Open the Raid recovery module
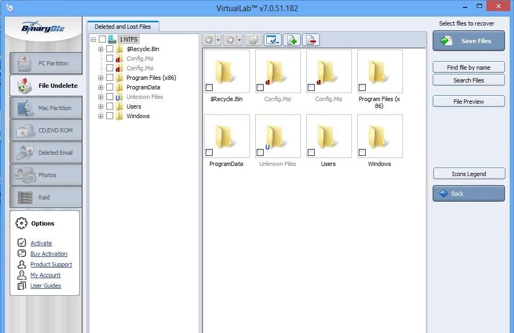This screenshot has height=333, width=514. pos(46,197)
